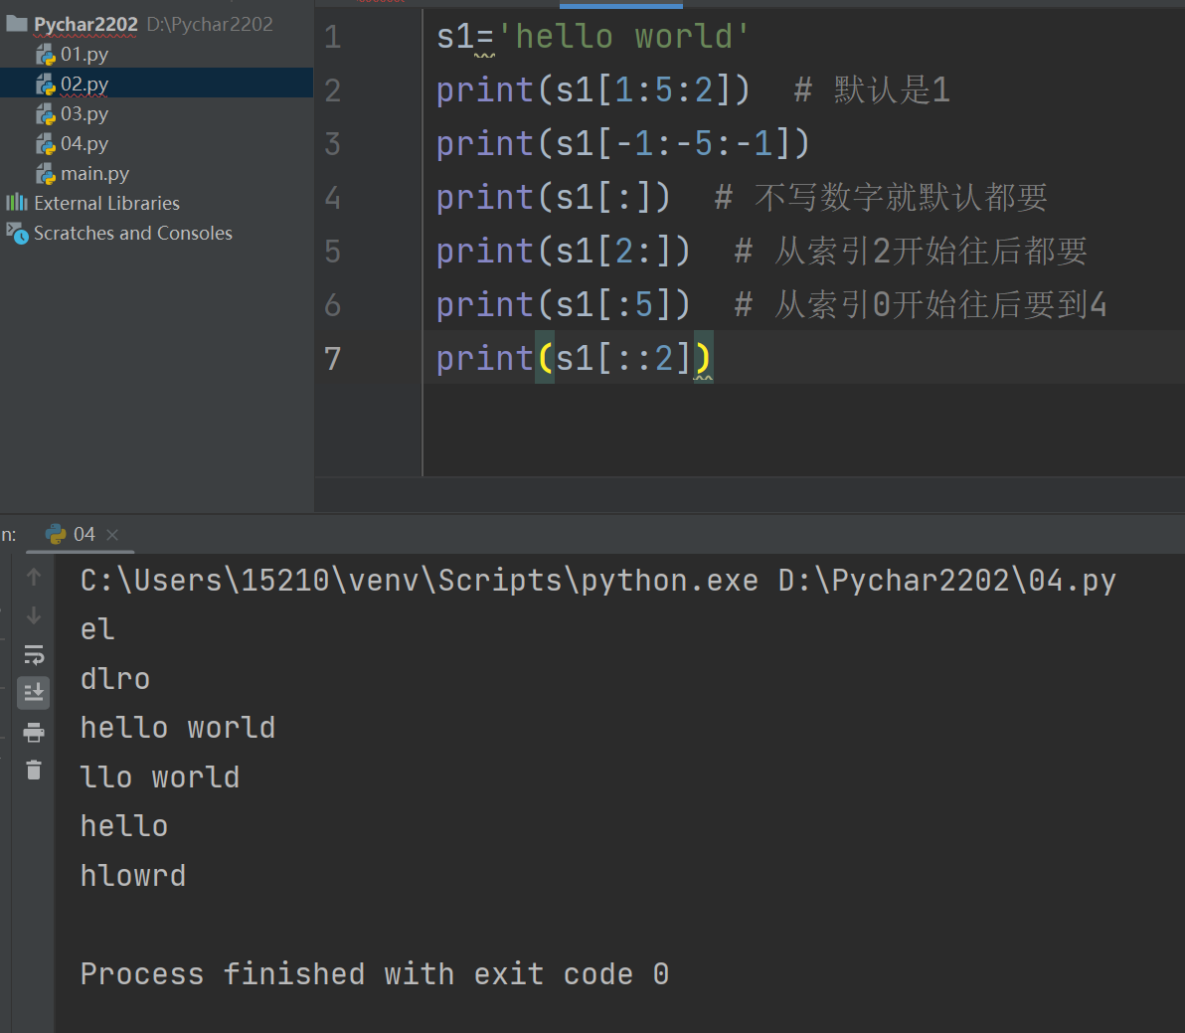
Task: Open 04.py from the project tree
Action: coord(84,144)
